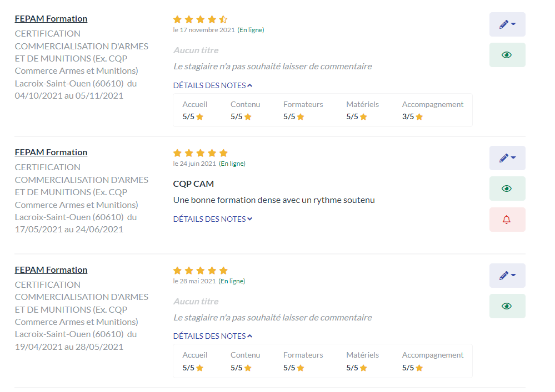Click Accueil 5/5 star in the 28 mai 2021 review
555x392 pixels.
pos(199,368)
